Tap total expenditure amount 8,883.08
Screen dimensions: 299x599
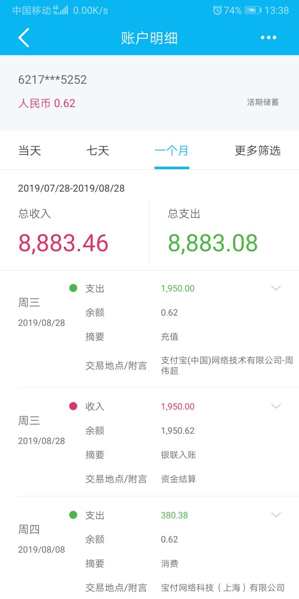pyautogui.click(x=213, y=243)
